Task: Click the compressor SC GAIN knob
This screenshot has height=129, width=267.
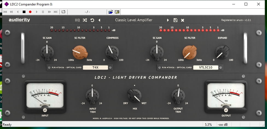Action: [47, 52]
